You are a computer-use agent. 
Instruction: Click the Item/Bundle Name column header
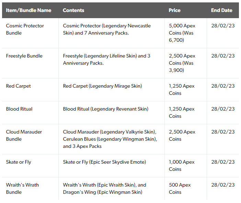pyautogui.click(x=28, y=10)
